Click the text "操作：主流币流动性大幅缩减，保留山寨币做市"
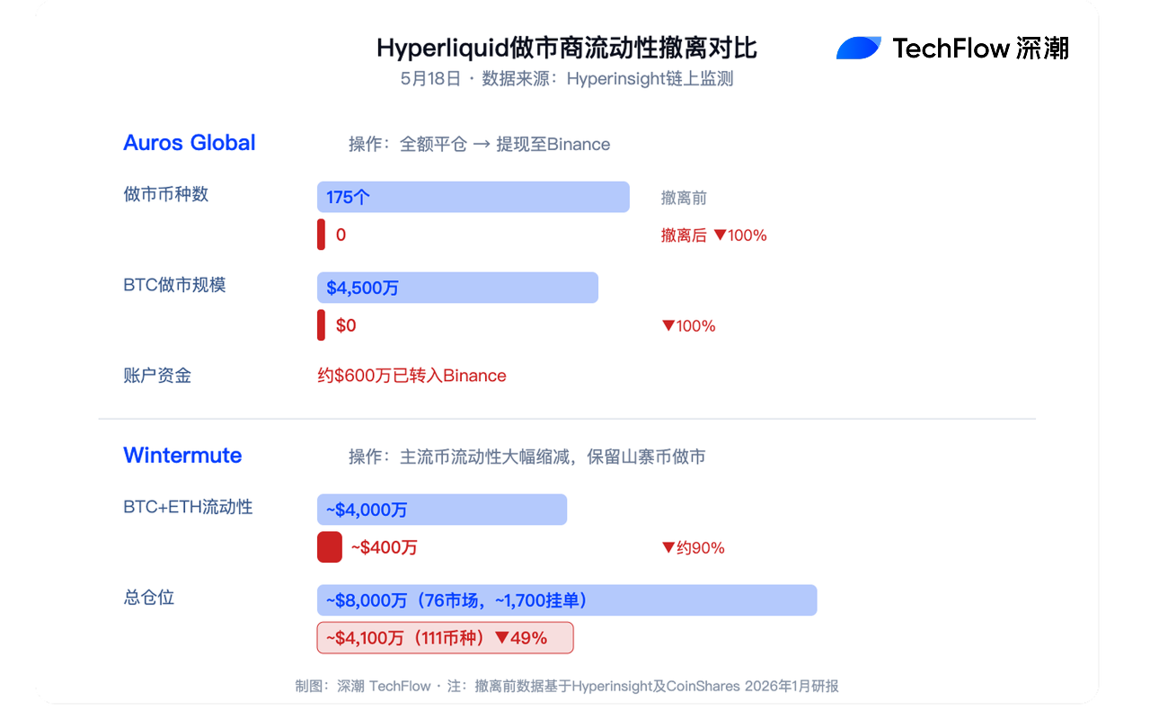The width and height of the screenshot is (1150, 719). coord(527,457)
